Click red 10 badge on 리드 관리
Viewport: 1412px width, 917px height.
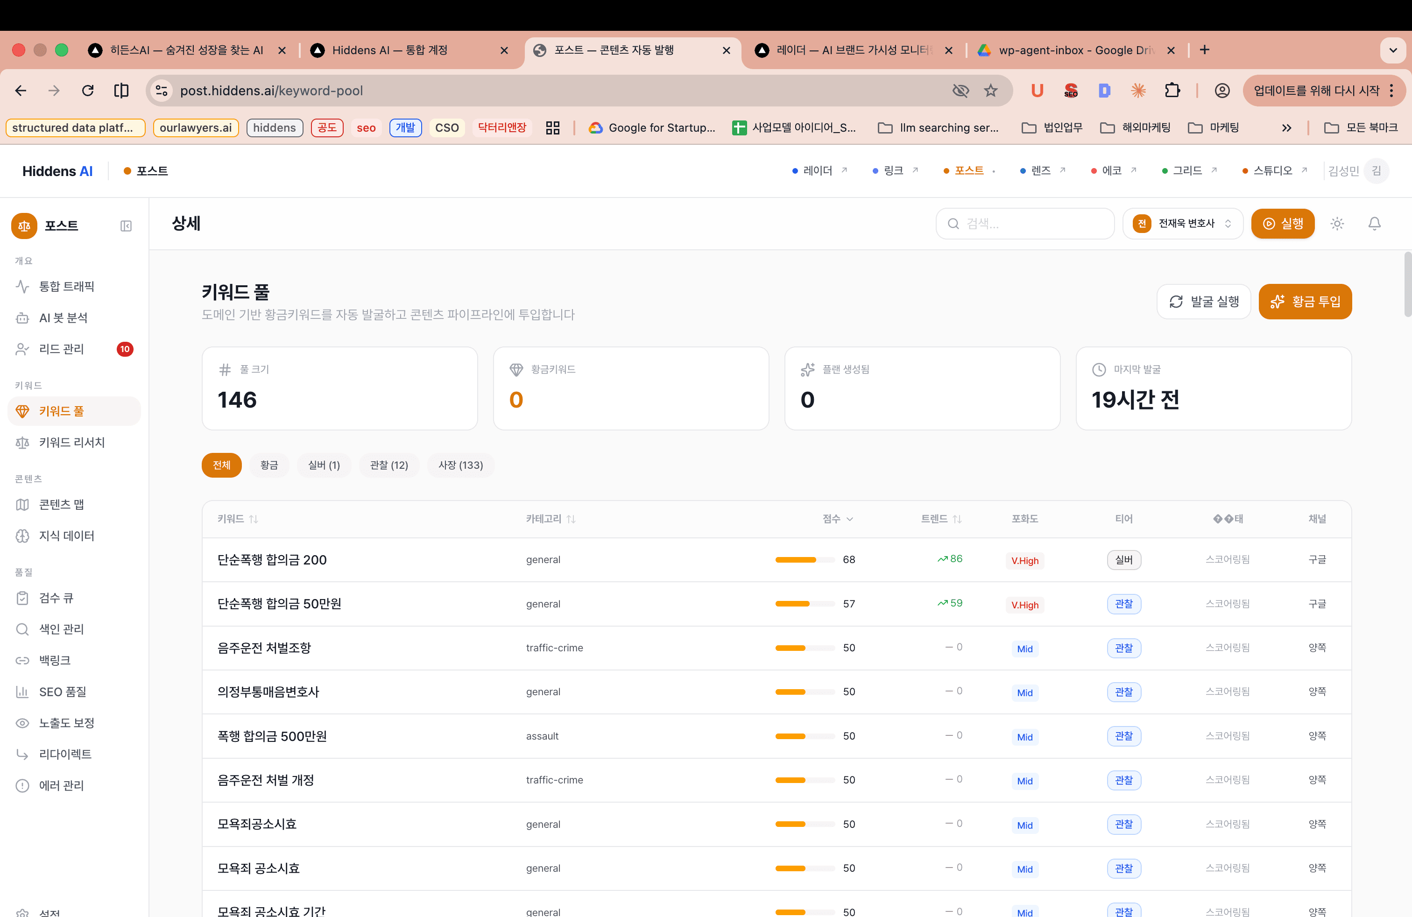point(125,349)
